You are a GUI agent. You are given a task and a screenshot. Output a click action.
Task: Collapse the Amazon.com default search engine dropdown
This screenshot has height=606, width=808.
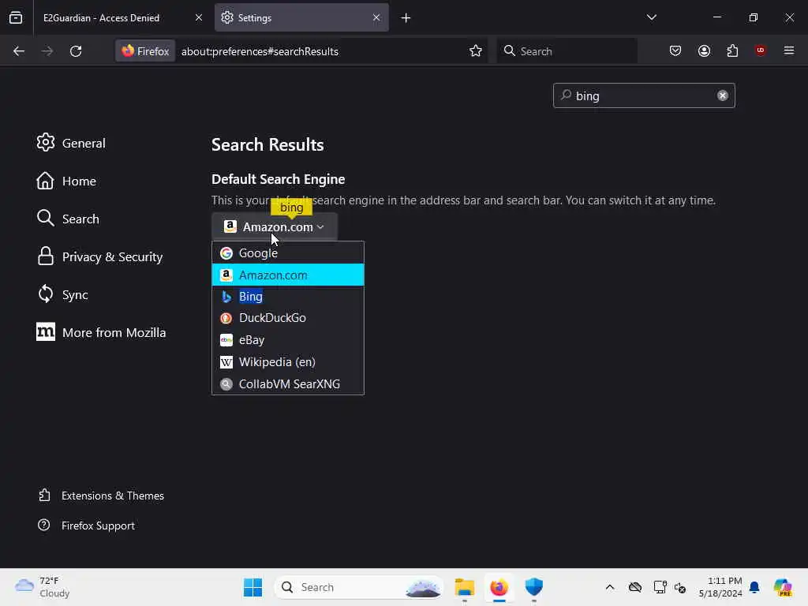point(274,226)
